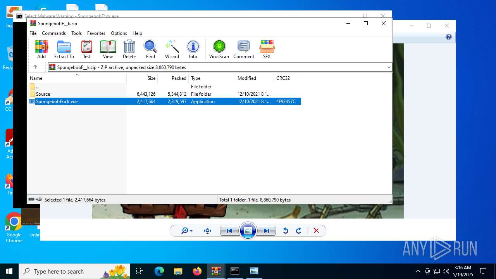Switch to command prompt taskbar button
This screenshot has height=279, width=496.
tap(235, 271)
